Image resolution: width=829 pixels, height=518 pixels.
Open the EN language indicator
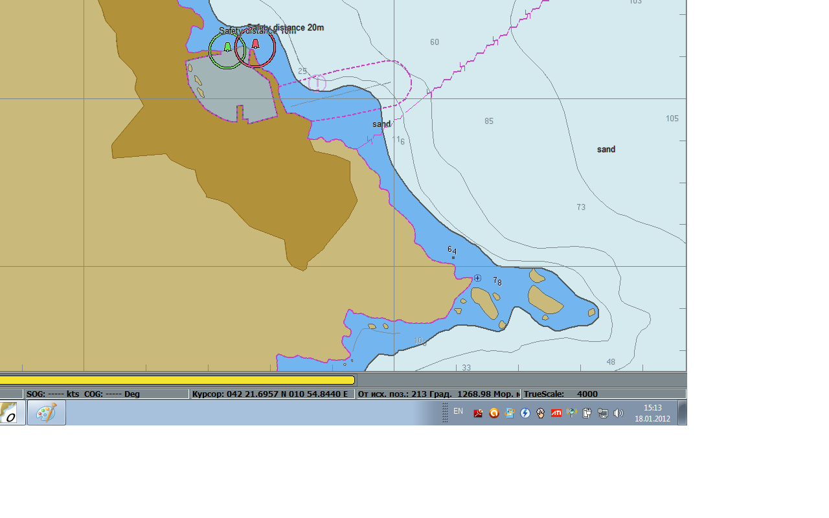click(458, 411)
